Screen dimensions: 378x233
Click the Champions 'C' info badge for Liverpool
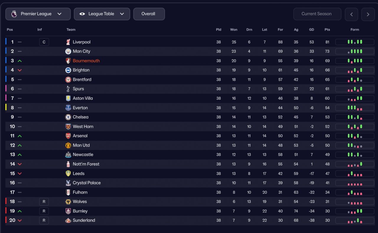(x=44, y=42)
